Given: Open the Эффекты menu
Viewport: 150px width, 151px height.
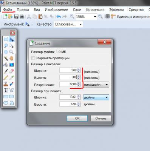Looking at the screenshot, I should tap(116, 10).
